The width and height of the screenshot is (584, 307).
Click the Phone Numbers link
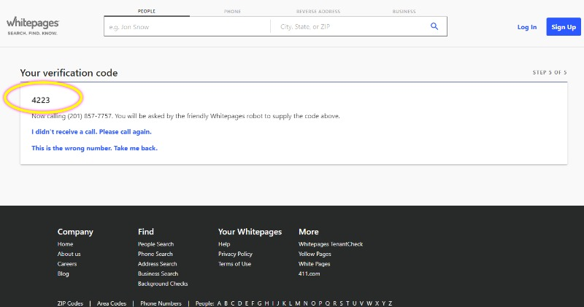(x=161, y=303)
